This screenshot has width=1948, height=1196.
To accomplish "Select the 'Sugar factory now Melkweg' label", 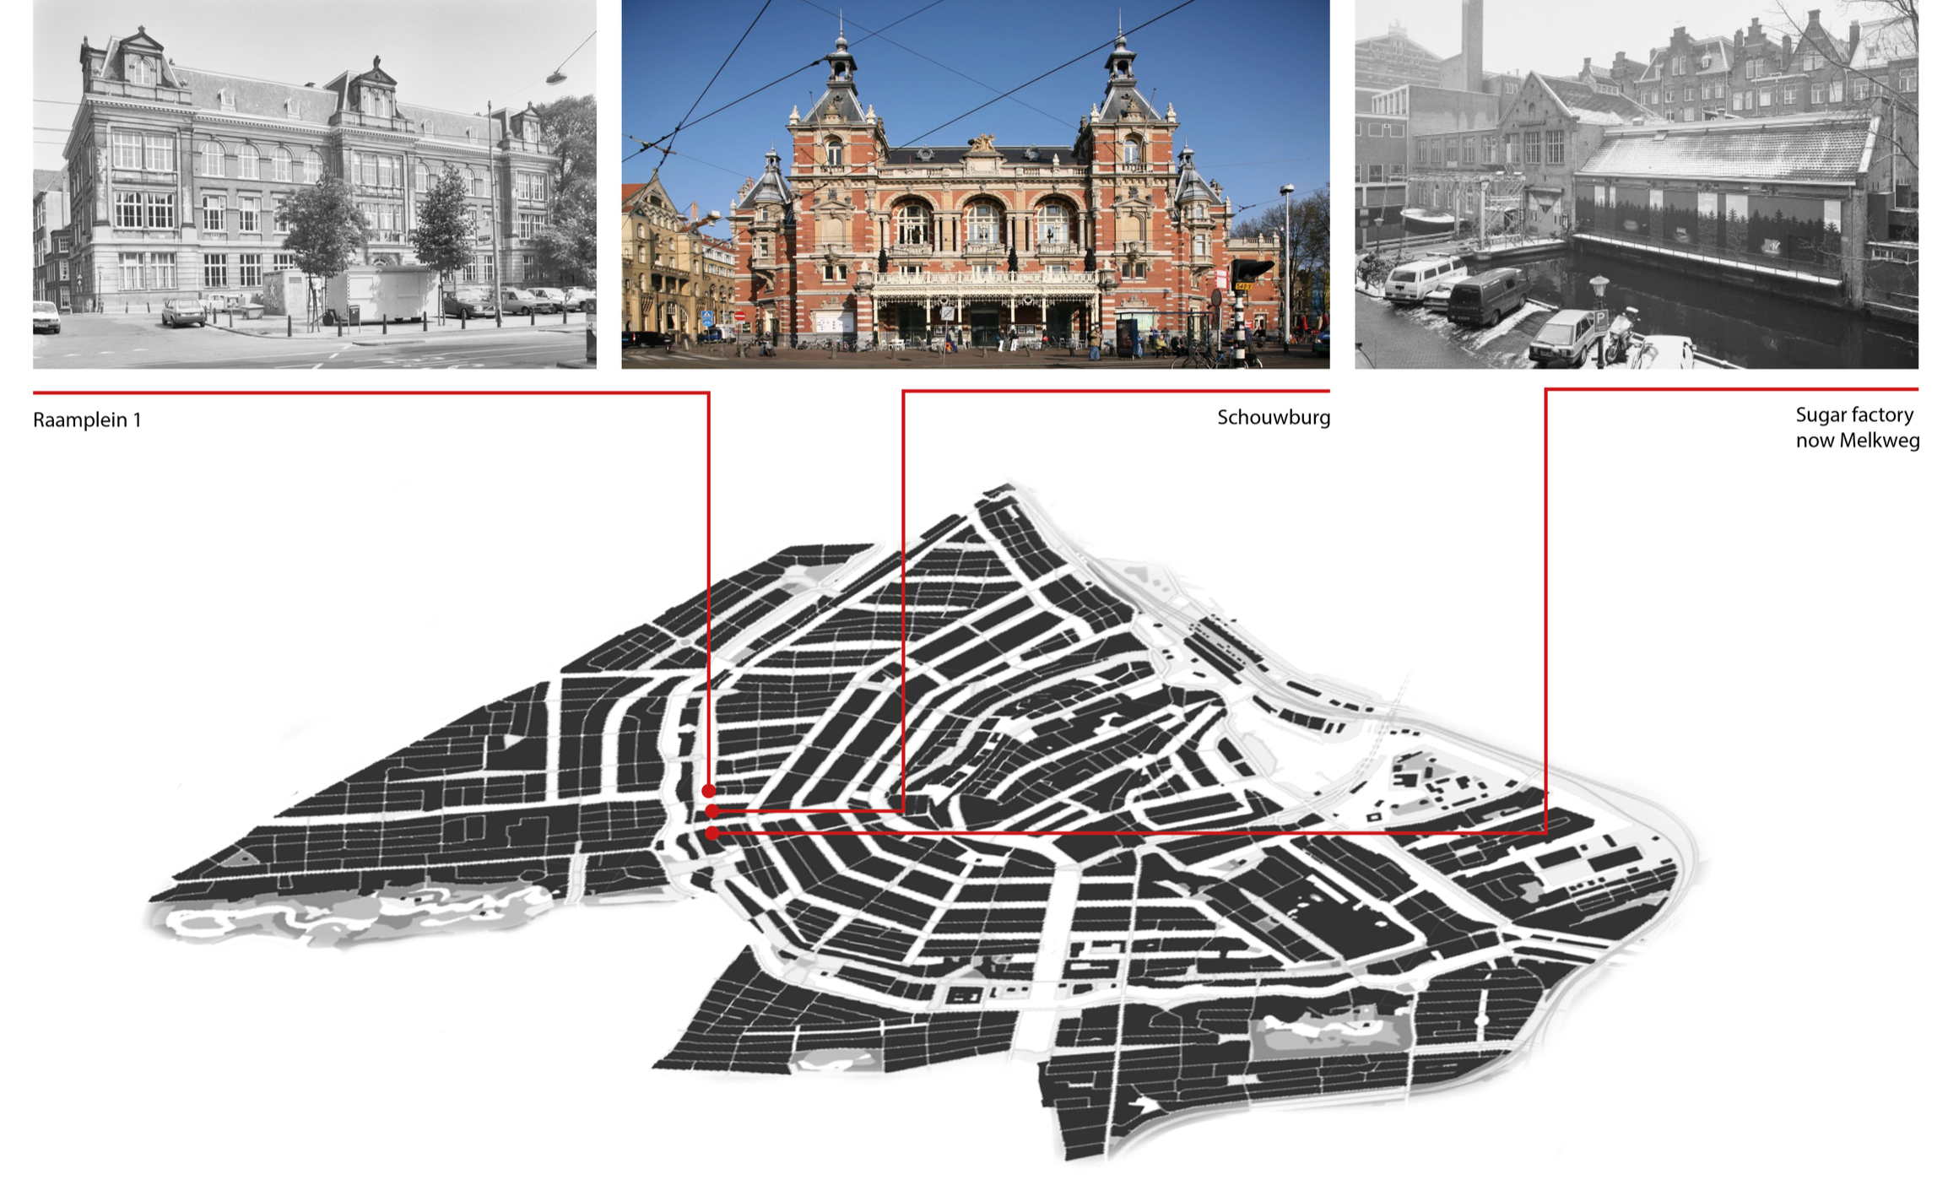I will coord(1856,427).
